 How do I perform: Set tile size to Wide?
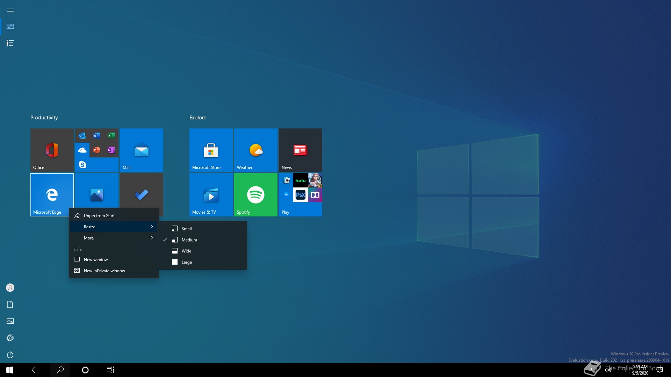202,251
